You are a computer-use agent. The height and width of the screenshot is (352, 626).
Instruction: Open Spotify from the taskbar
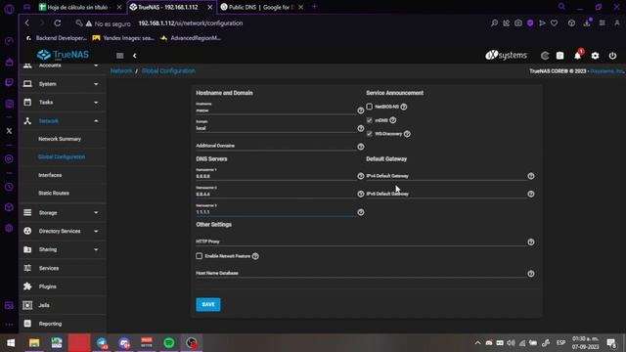169,343
